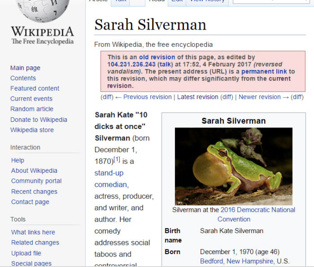Open the editor's talk link
The height and width of the screenshot is (267, 314).
[165, 64]
